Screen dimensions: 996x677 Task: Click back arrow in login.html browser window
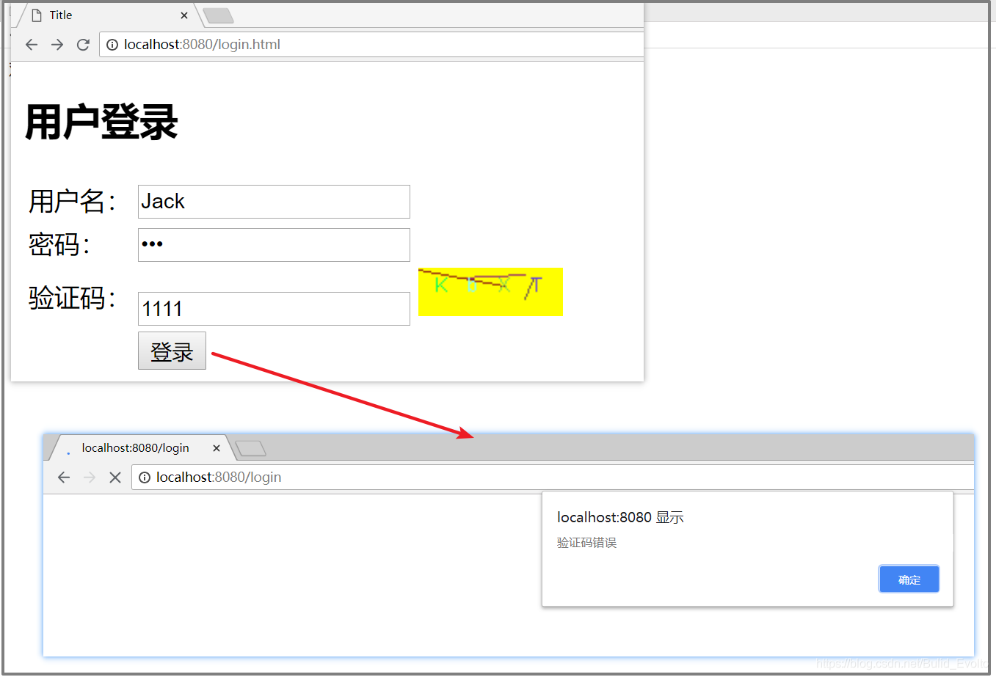(31, 45)
